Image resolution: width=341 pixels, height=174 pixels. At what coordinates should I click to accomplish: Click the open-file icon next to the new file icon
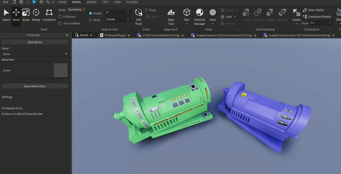[x=21, y=2]
